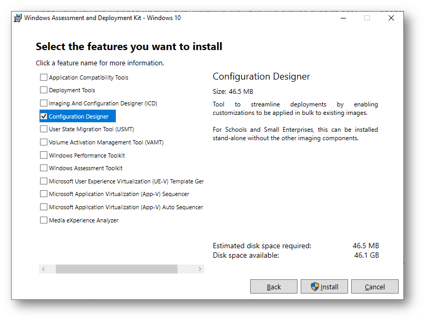Check Application Compatibility Tools checkbox
The image size is (426, 322).
44,77
